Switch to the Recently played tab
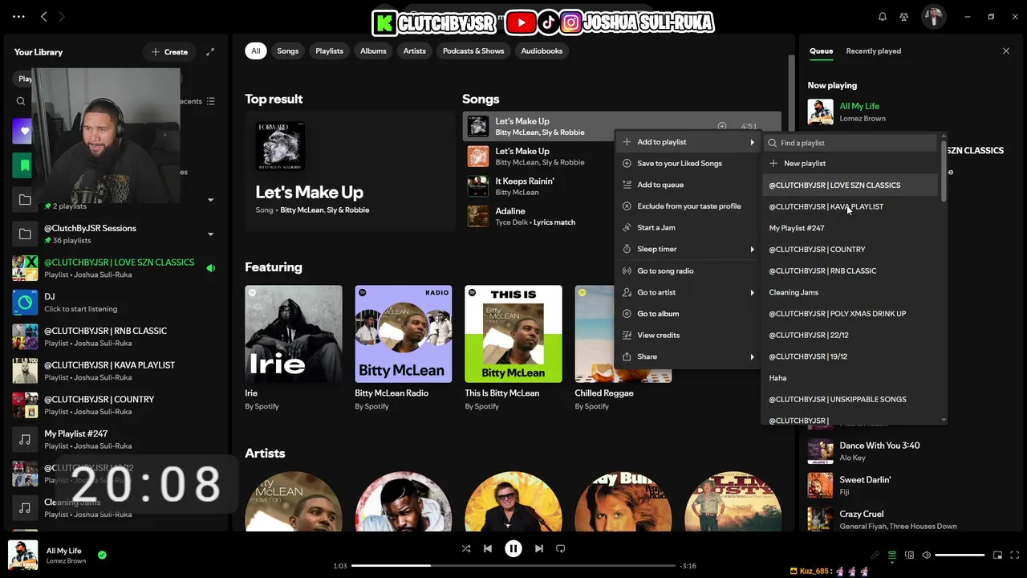This screenshot has width=1027, height=578. coord(873,51)
